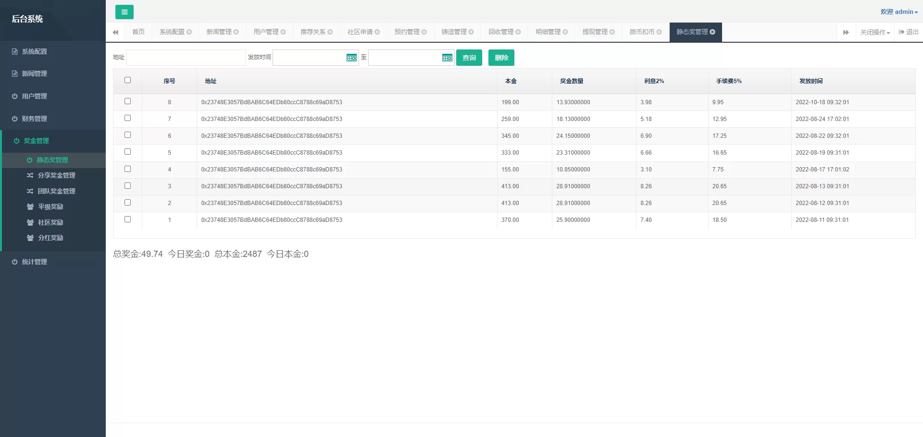Click the 地址 address input field
Screen dimensions: 923x437
(x=186, y=58)
